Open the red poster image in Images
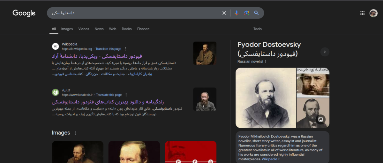This screenshot has width=383, height=163. (191, 152)
